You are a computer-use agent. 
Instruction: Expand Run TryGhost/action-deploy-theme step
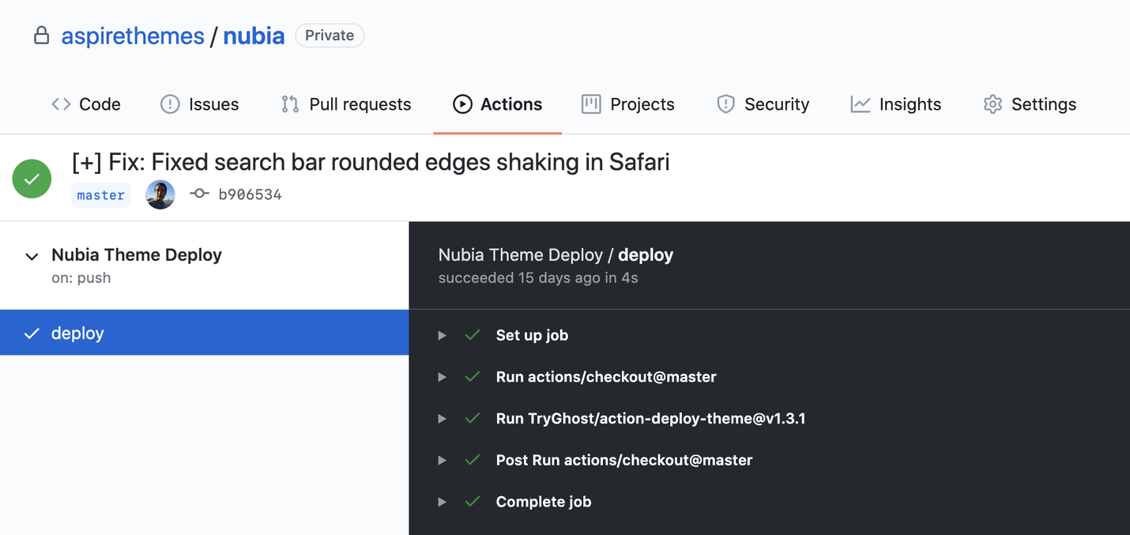(x=443, y=419)
